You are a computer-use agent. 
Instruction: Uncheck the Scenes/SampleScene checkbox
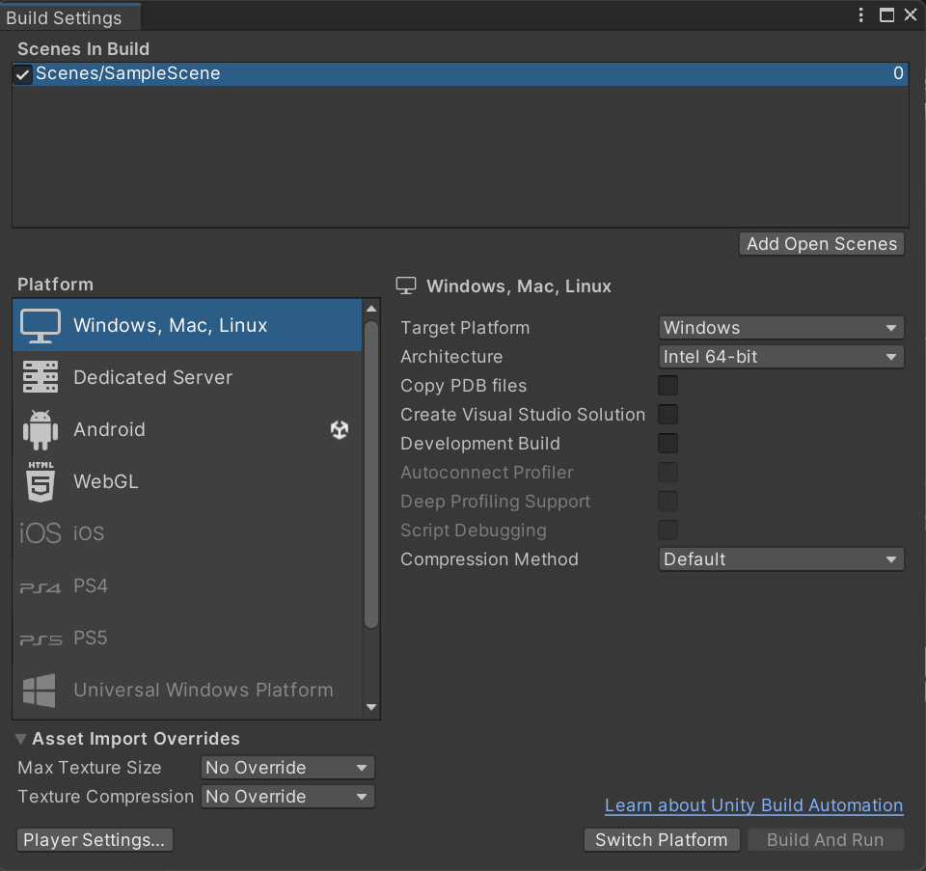[x=22, y=75]
